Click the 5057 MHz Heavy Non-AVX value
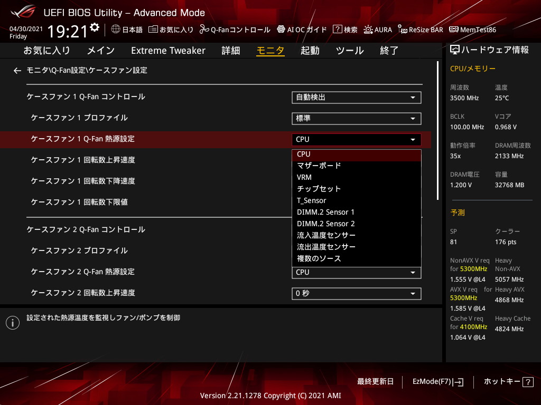This screenshot has height=405, width=541. (509, 279)
